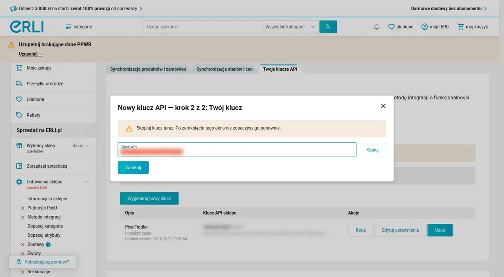Open the top promo banner arrow
This screenshot has height=277, width=504.
click(x=141, y=8)
